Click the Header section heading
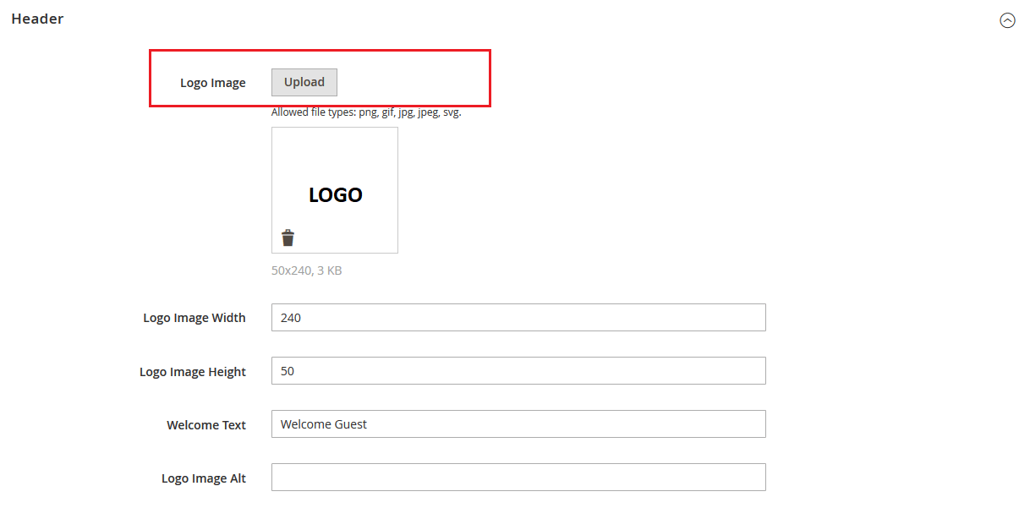 pyautogui.click(x=37, y=18)
